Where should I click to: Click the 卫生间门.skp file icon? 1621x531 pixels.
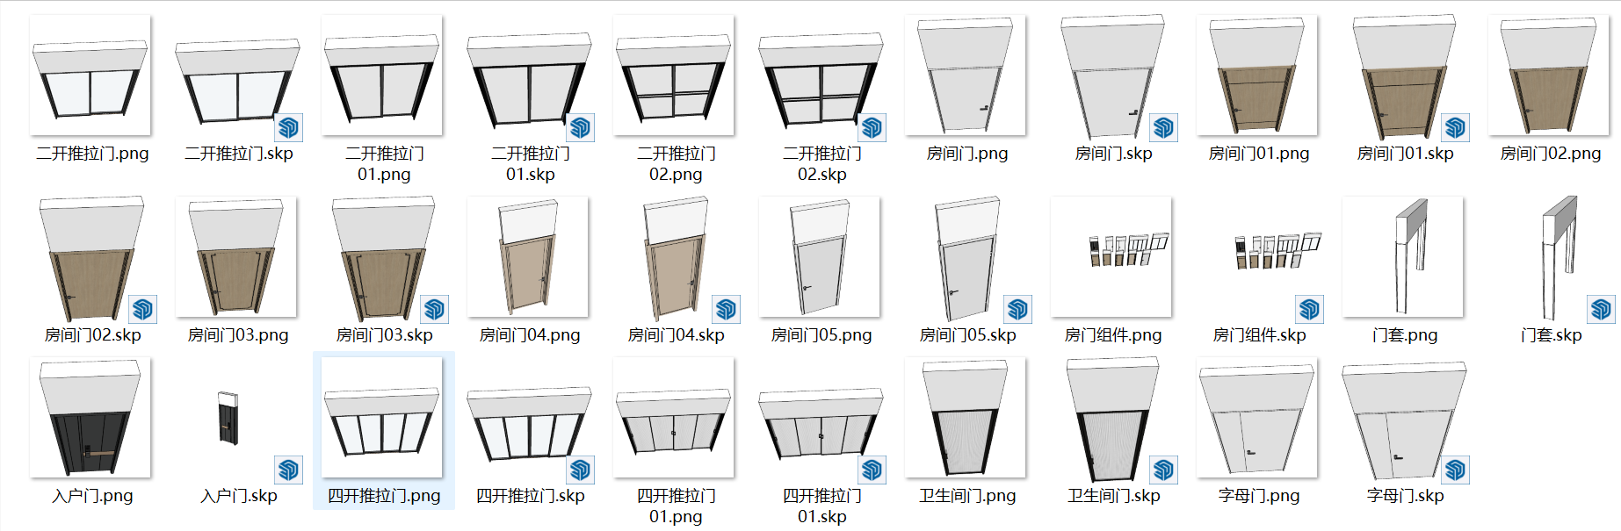(x=1113, y=420)
